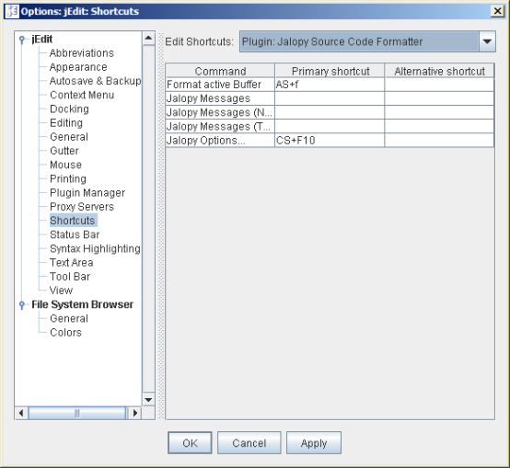510x468 pixels.
Task: Select the highlighted Shortcuts item
Action: (x=73, y=221)
